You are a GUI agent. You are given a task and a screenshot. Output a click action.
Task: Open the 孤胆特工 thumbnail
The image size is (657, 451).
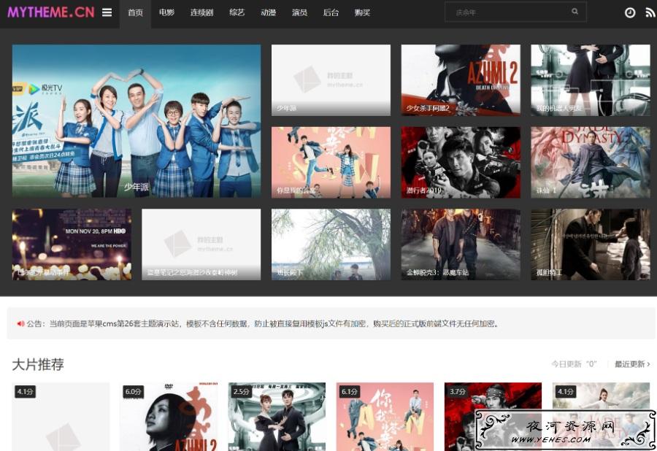(591, 244)
